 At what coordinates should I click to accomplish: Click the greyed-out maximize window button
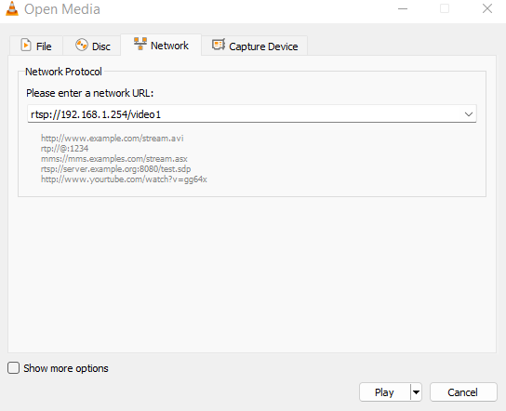pyautogui.click(x=445, y=8)
